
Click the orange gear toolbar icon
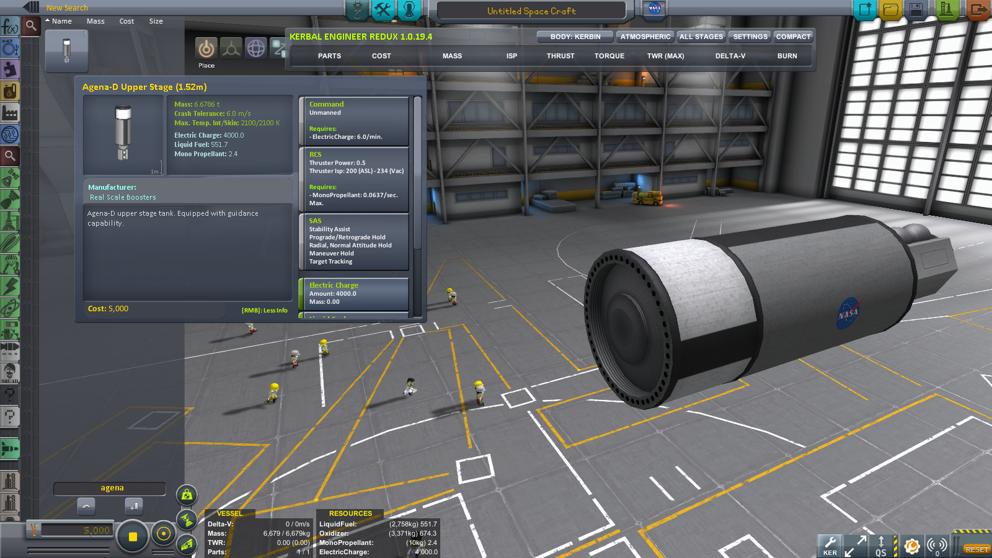(911, 546)
